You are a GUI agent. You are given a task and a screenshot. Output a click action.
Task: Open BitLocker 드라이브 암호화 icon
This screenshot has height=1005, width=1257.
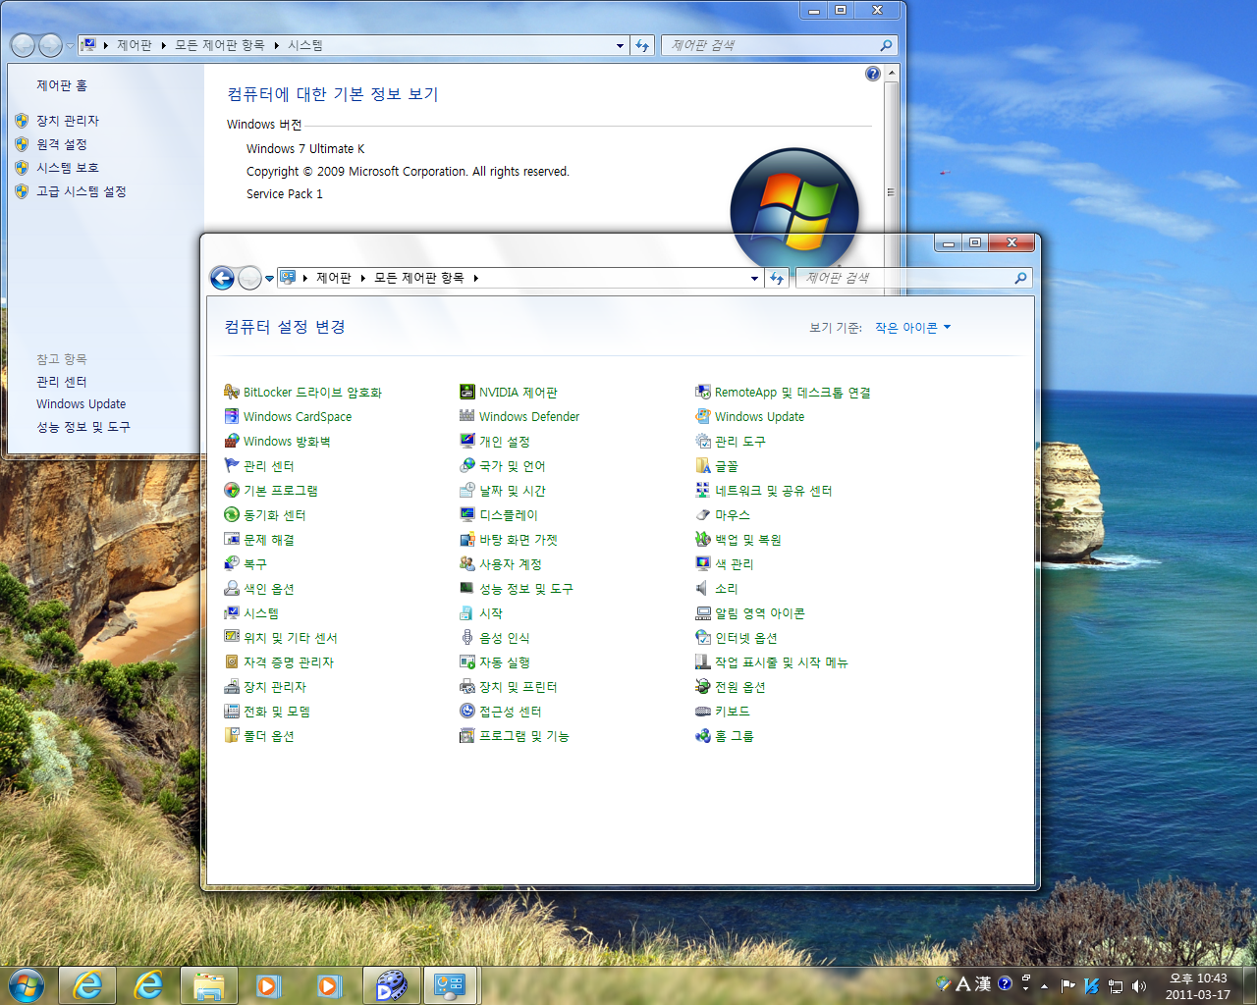point(232,392)
